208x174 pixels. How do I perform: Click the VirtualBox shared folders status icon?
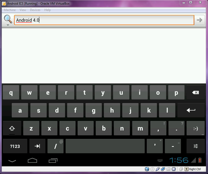click(x=168, y=169)
